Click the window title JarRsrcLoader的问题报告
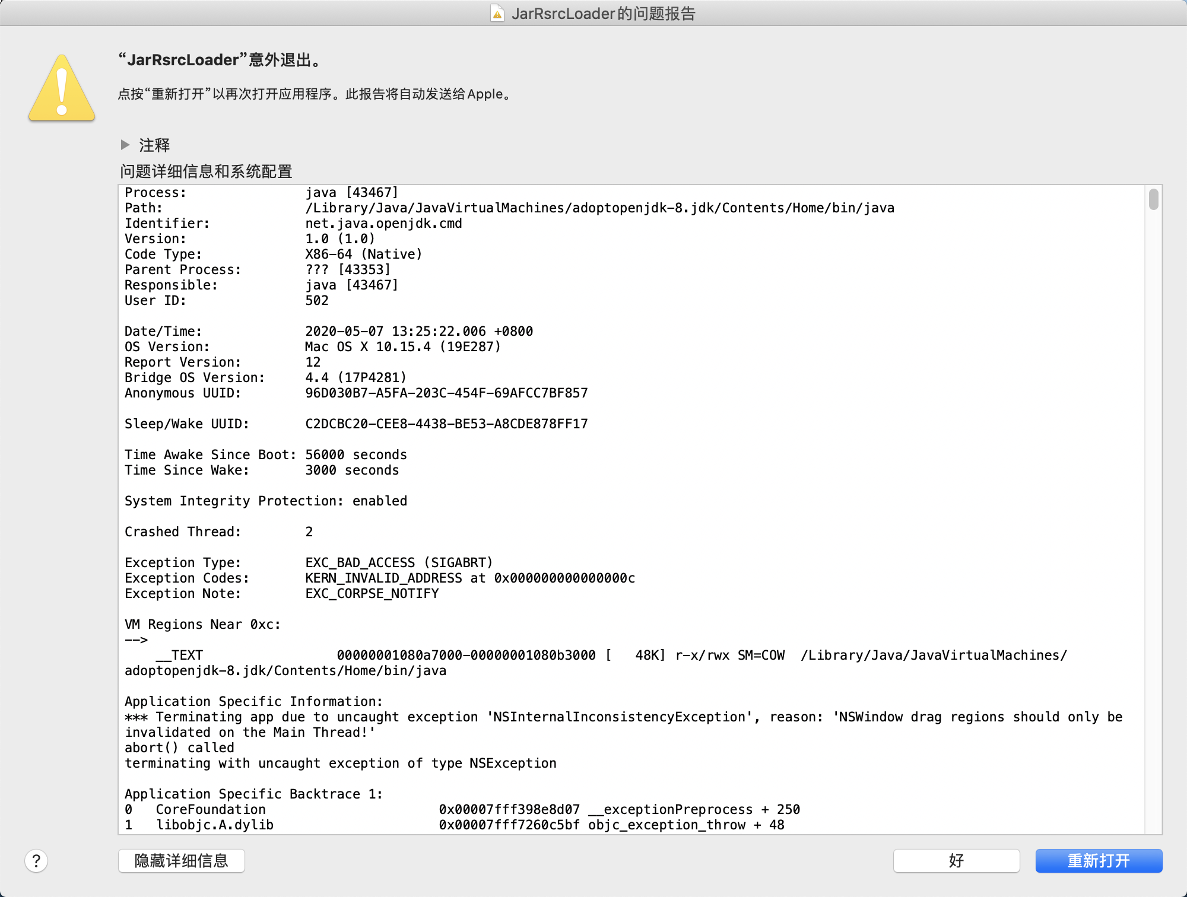The width and height of the screenshot is (1187, 897). coord(604,13)
